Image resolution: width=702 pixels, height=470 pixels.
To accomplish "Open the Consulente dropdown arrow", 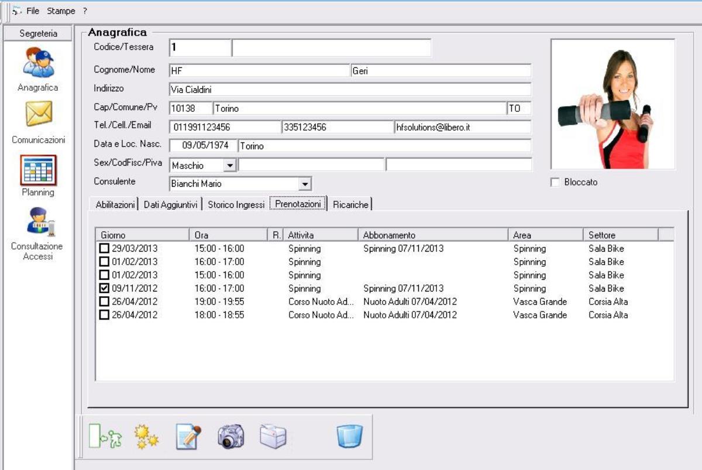I will coord(304,184).
